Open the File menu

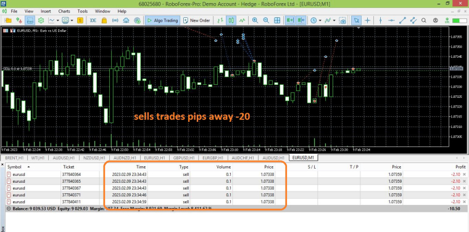[x=14, y=11]
